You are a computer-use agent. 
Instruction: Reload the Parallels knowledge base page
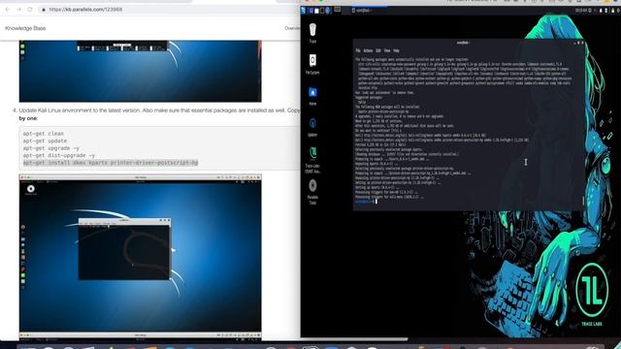(30, 9)
